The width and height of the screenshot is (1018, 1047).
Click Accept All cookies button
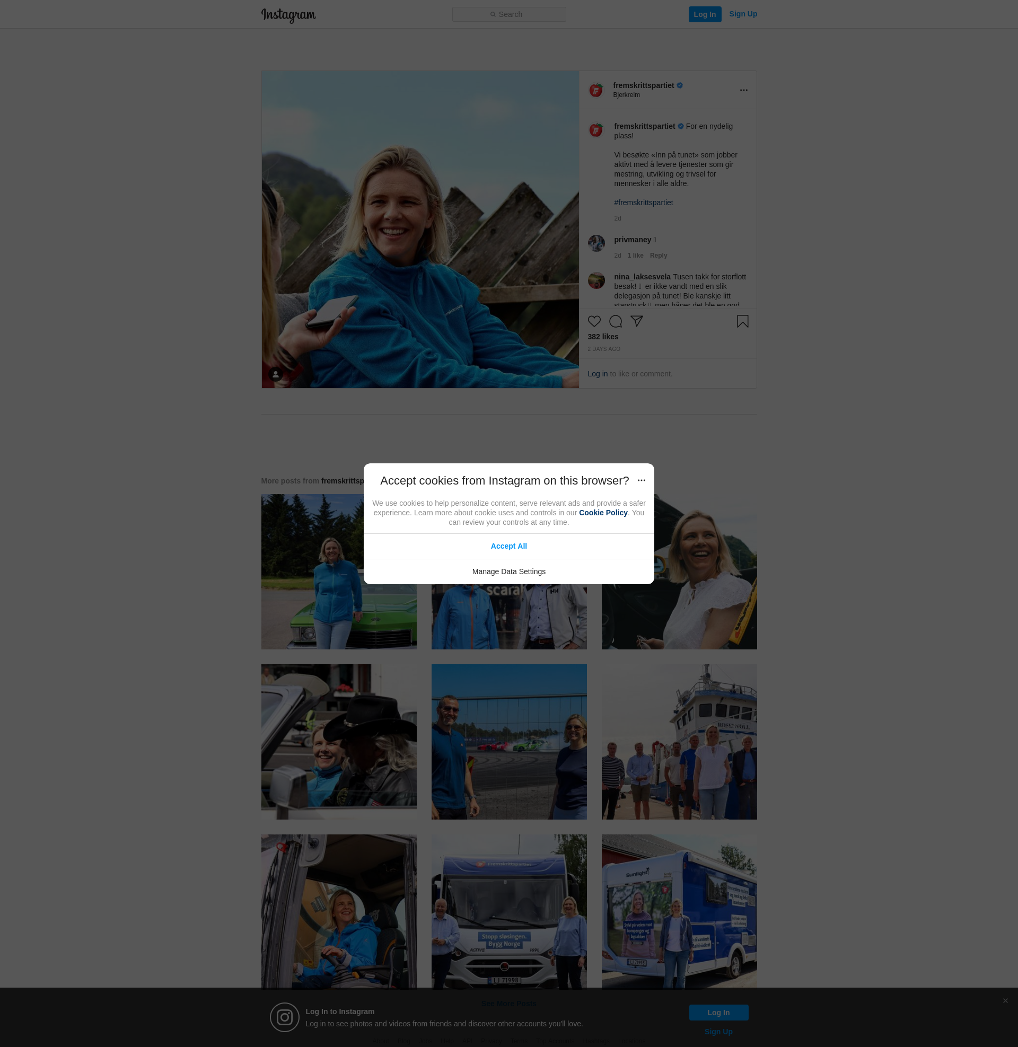tap(508, 546)
